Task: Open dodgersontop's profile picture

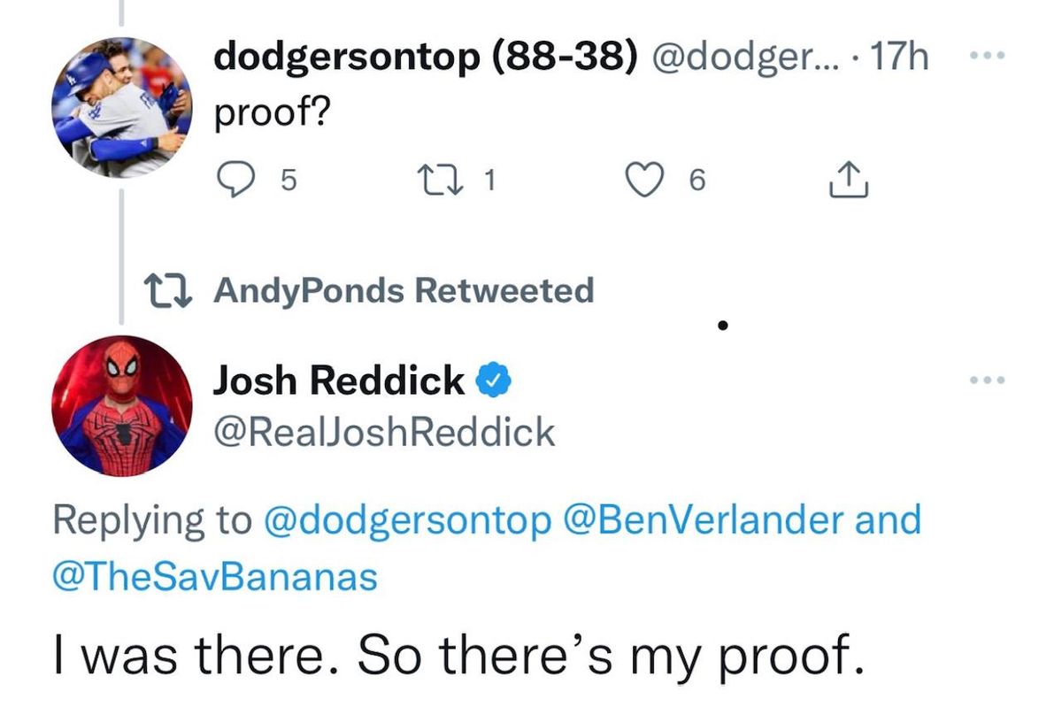Action: click(x=121, y=106)
